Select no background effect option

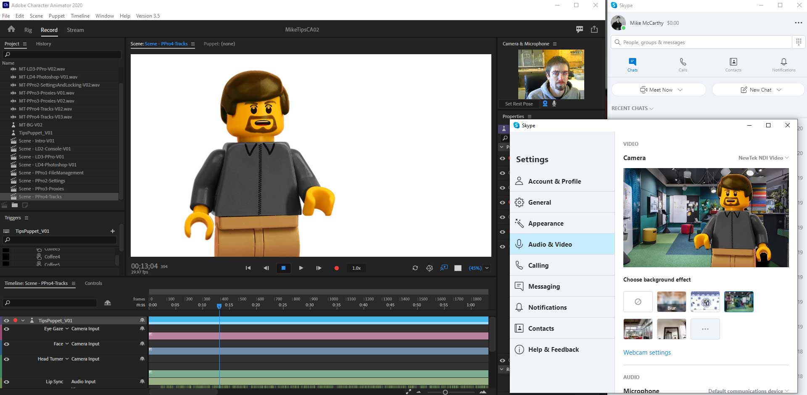tap(638, 302)
